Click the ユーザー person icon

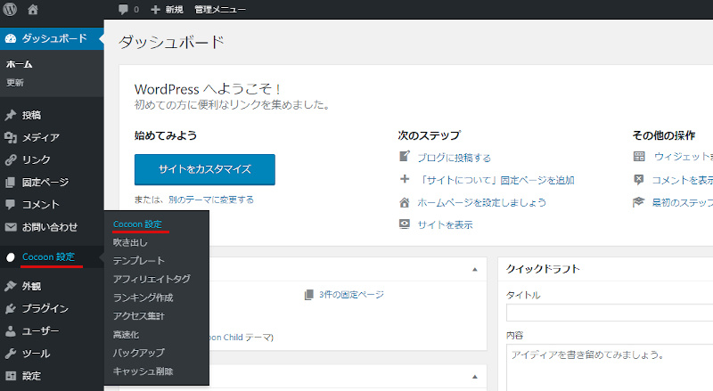(x=11, y=331)
